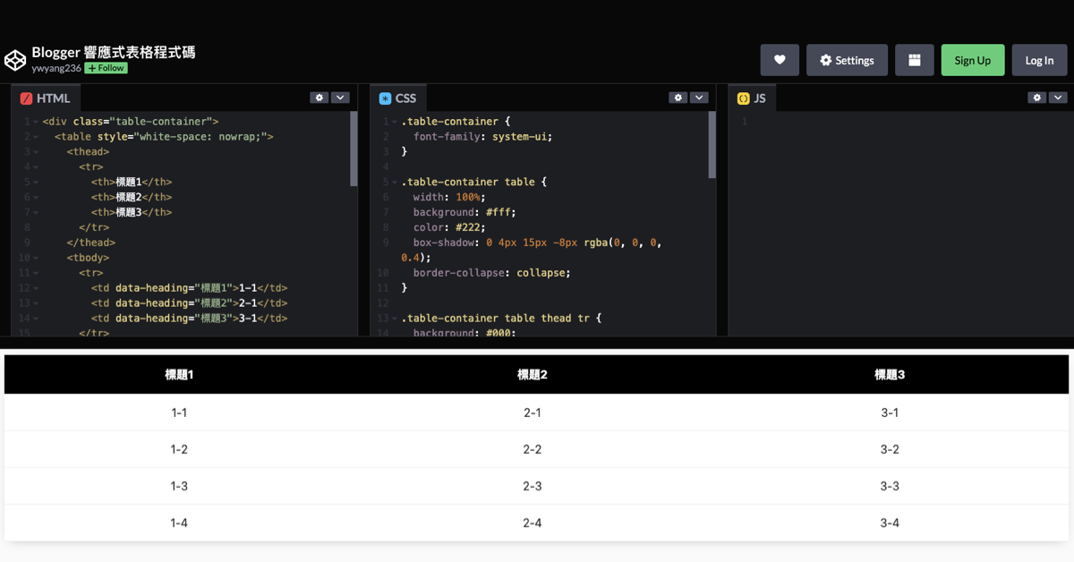This screenshot has height=562, width=1074.
Task: Click CSS line color: #222
Action: click(x=449, y=227)
